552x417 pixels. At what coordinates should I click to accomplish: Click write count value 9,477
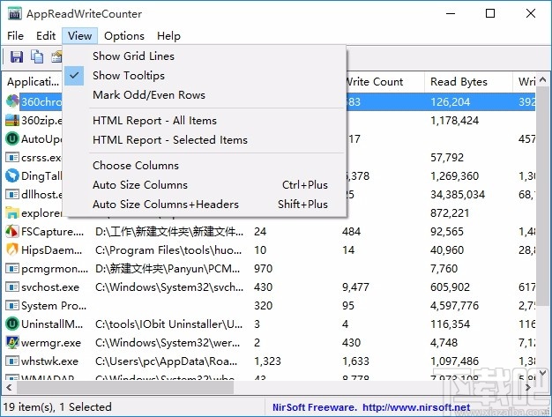(355, 287)
